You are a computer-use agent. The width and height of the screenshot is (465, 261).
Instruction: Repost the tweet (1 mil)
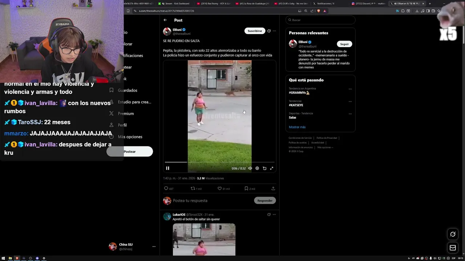[196, 188]
